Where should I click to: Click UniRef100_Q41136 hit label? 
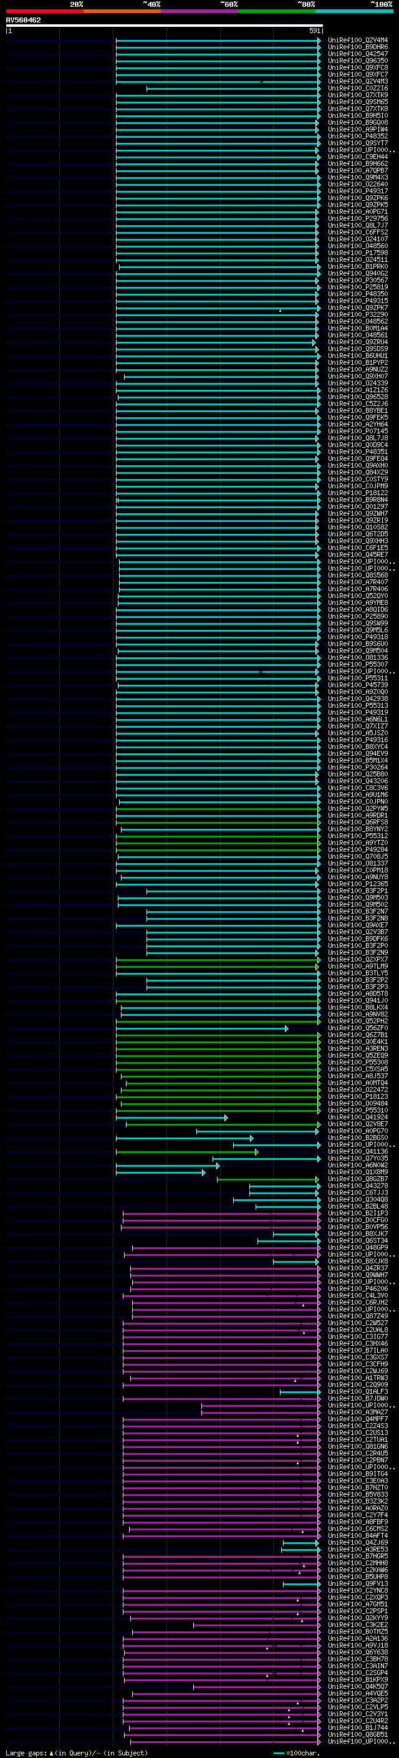[358, 1151]
